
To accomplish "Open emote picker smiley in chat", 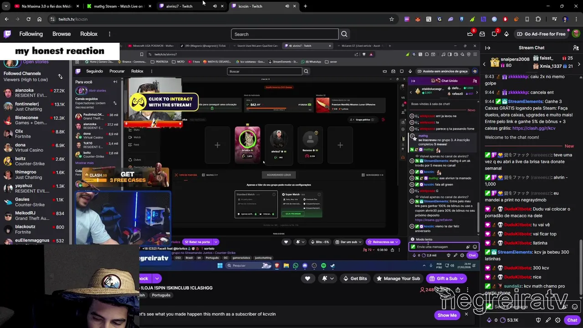I will pos(575,307).
